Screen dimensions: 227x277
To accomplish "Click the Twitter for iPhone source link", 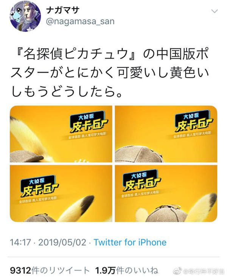I will (130, 242).
